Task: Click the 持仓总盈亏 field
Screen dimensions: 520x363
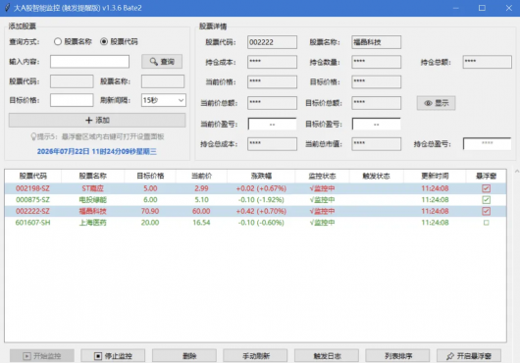Action: (487, 144)
